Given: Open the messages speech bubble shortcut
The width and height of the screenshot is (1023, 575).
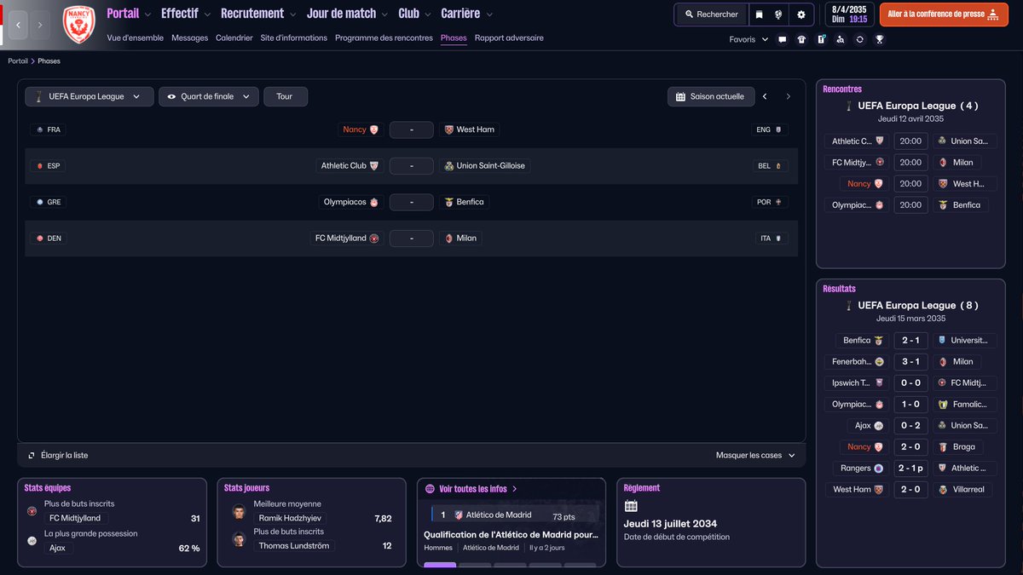Looking at the screenshot, I should tap(782, 39).
